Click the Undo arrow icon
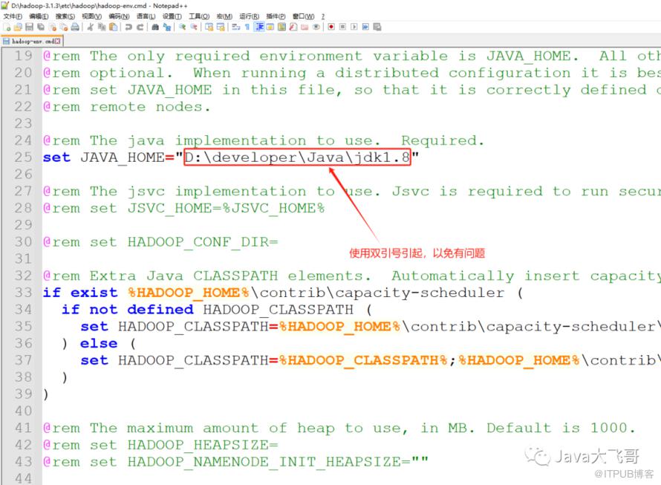661x485 pixels. (128, 27)
